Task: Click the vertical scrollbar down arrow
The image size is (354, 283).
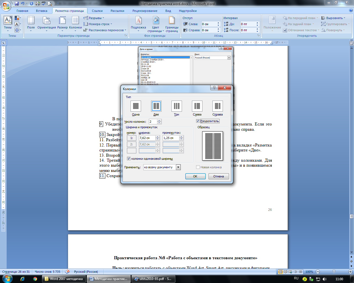Action: click(352, 252)
